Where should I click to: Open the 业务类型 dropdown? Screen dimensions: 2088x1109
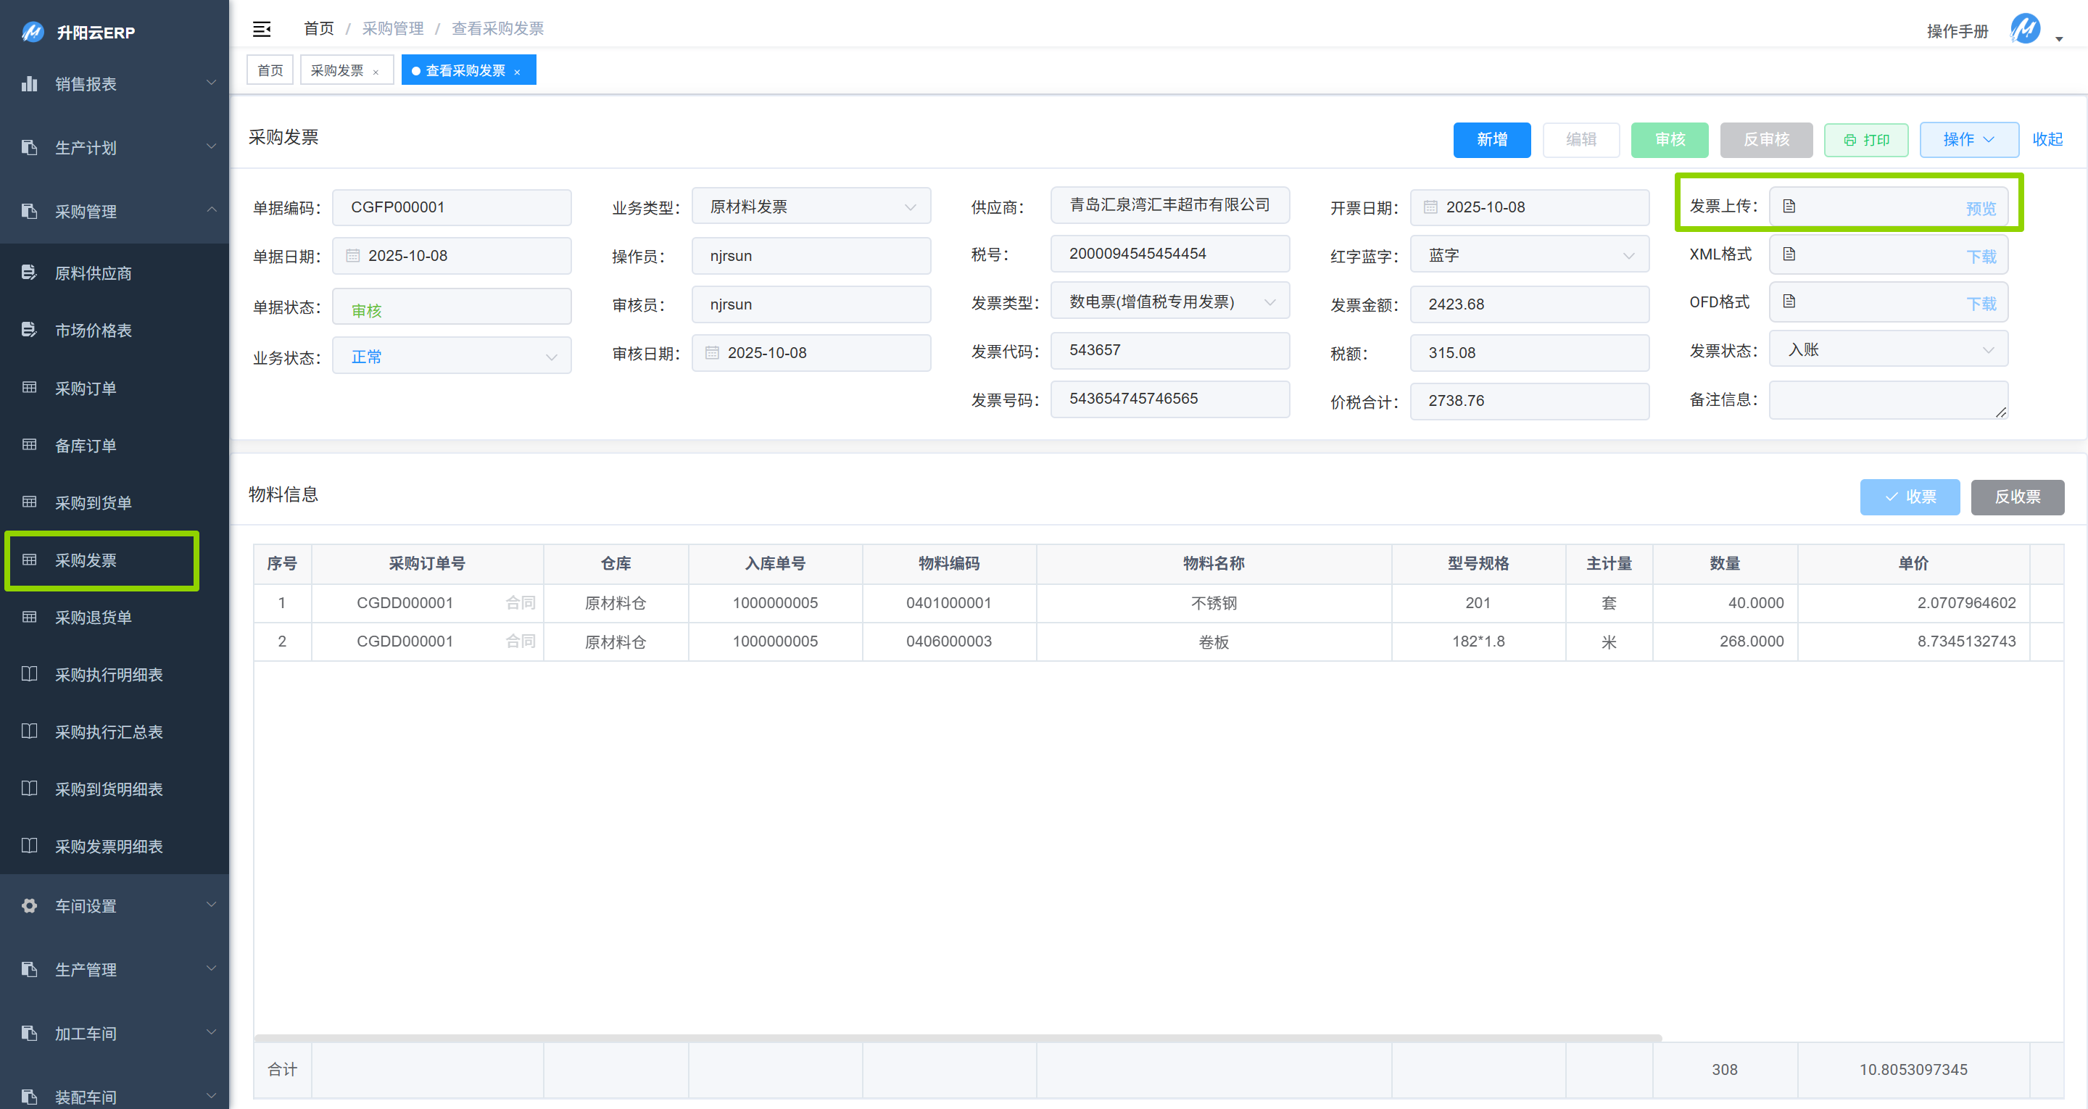[x=811, y=207]
